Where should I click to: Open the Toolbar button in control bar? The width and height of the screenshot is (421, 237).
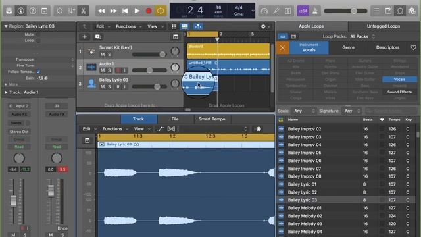click(44, 11)
